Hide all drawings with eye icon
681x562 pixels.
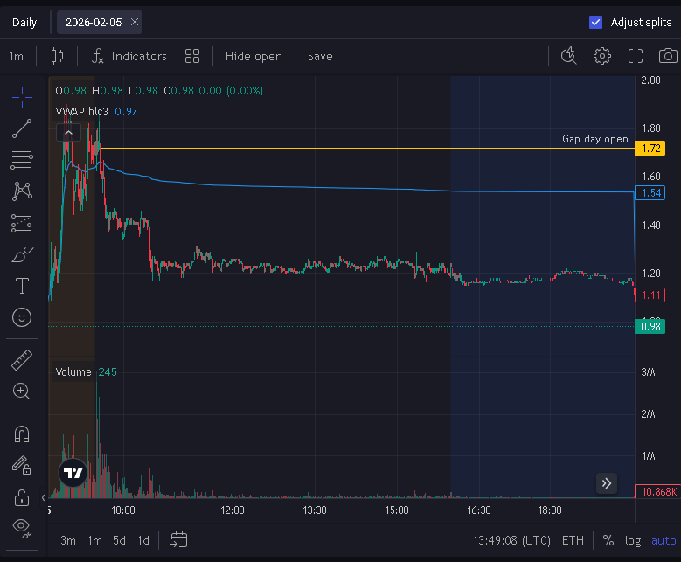[22, 528]
